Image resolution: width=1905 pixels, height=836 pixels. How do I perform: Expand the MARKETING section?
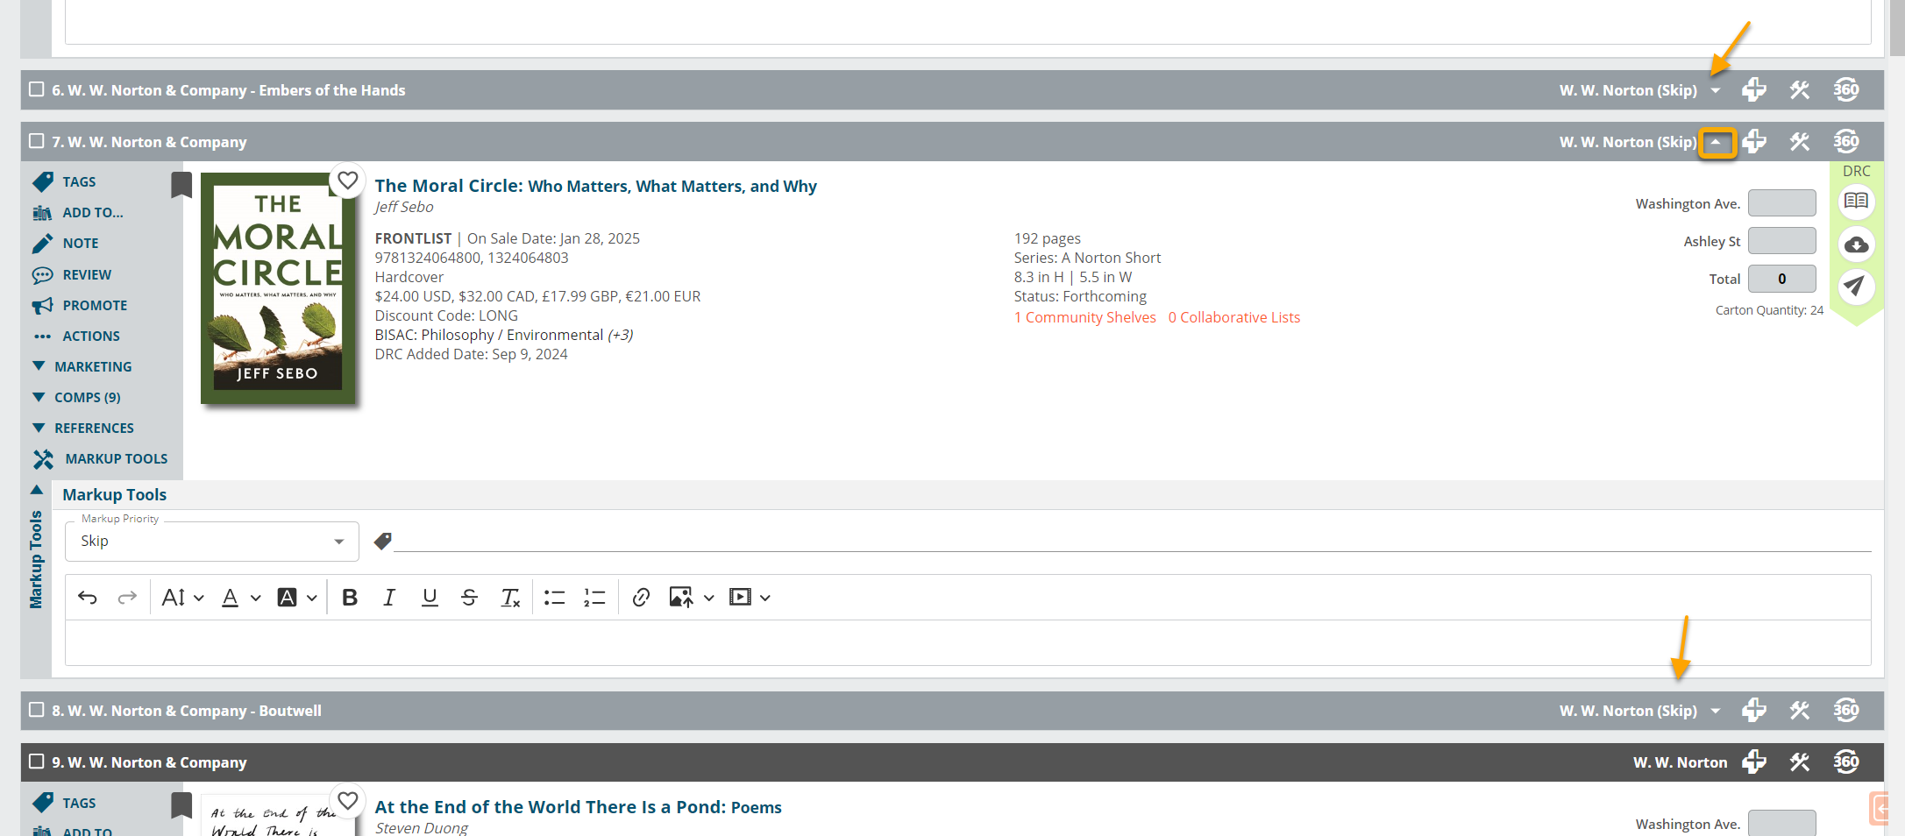tap(82, 366)
